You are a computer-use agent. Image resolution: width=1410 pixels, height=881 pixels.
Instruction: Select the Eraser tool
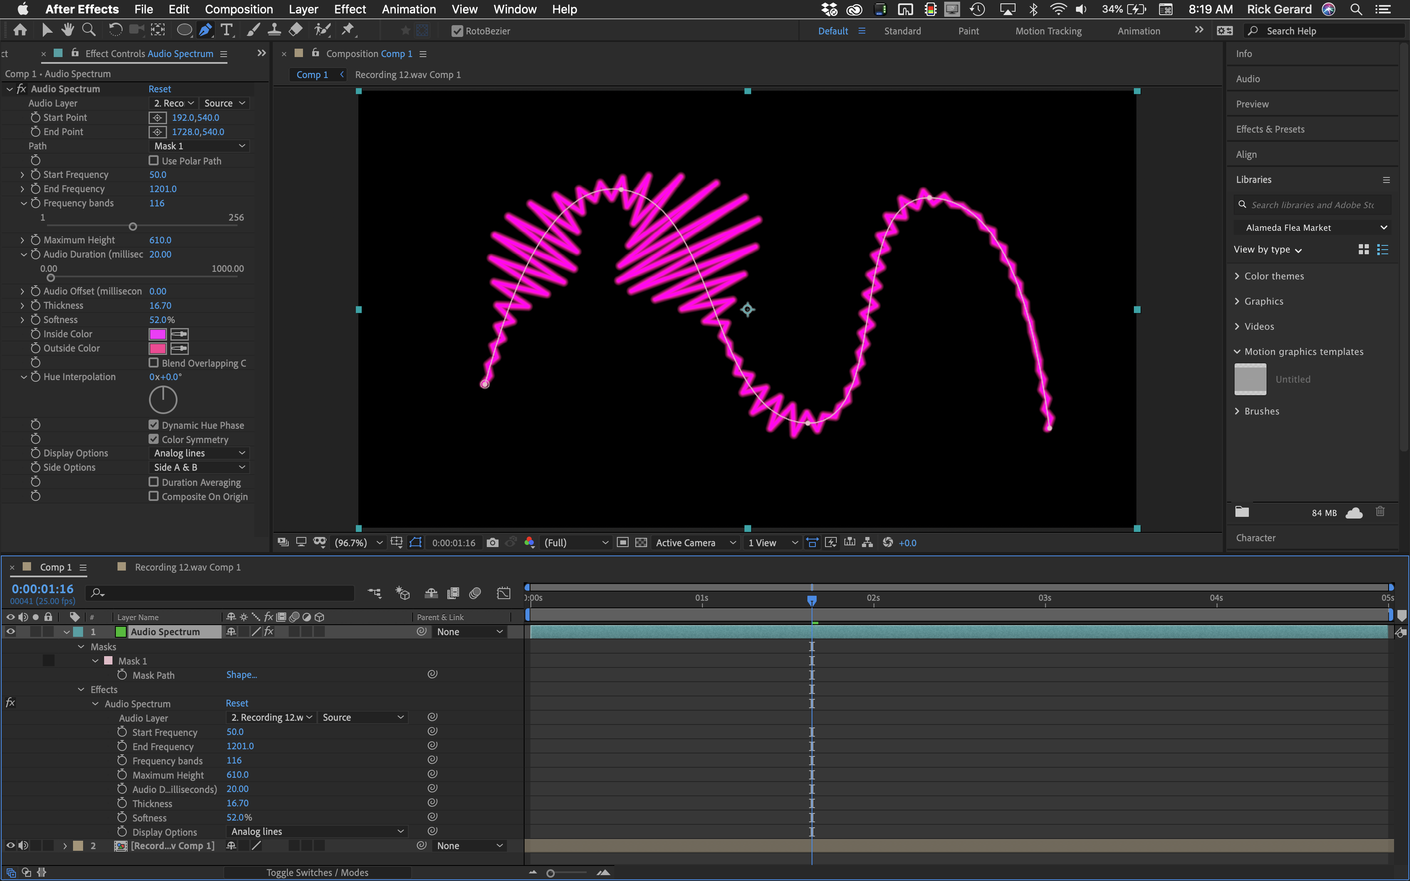295,30
